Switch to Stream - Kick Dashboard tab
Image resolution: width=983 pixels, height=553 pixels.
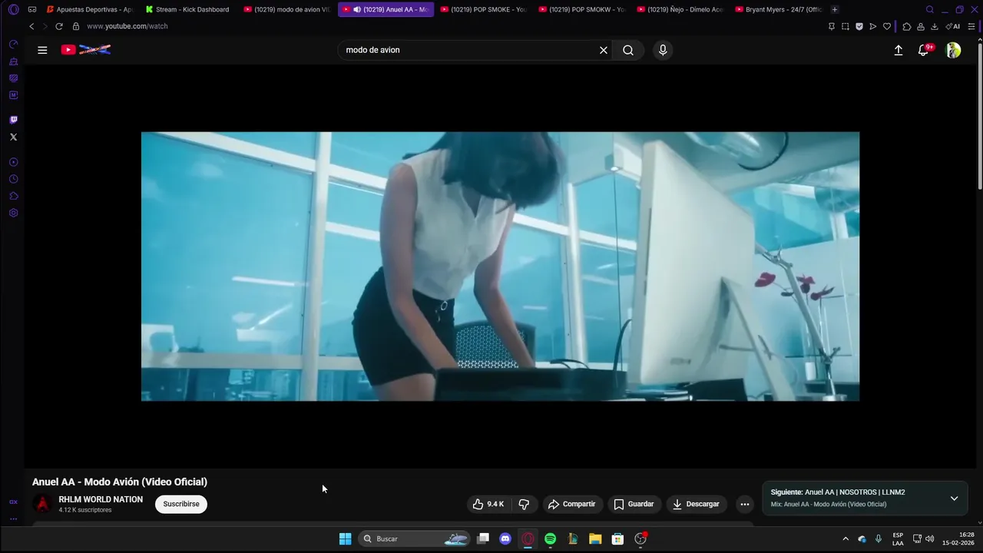188,9
